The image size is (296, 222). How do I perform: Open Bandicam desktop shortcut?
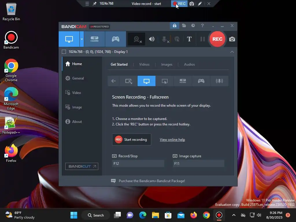pyautogui.click(x=11, y=40)
